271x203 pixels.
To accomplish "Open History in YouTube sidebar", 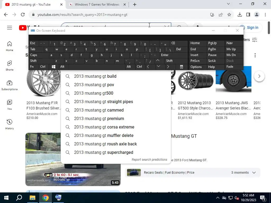I will pos(10,124).
